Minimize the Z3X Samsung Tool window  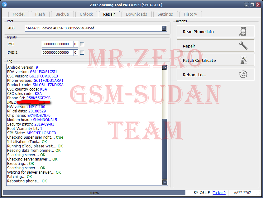(246, 5)
